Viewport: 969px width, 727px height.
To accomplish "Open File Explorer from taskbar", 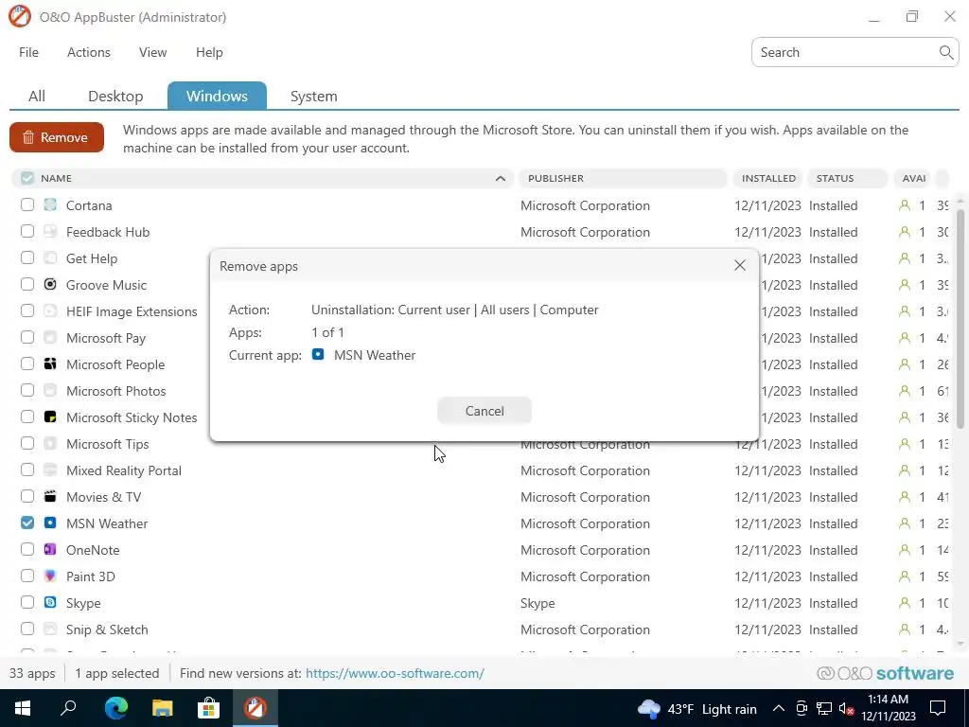I will pos(162,708).
